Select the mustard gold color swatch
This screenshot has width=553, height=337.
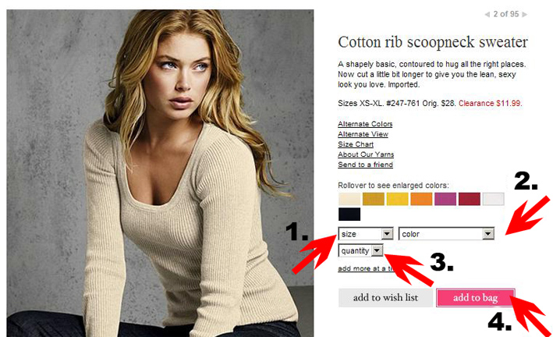click(374, 199)
